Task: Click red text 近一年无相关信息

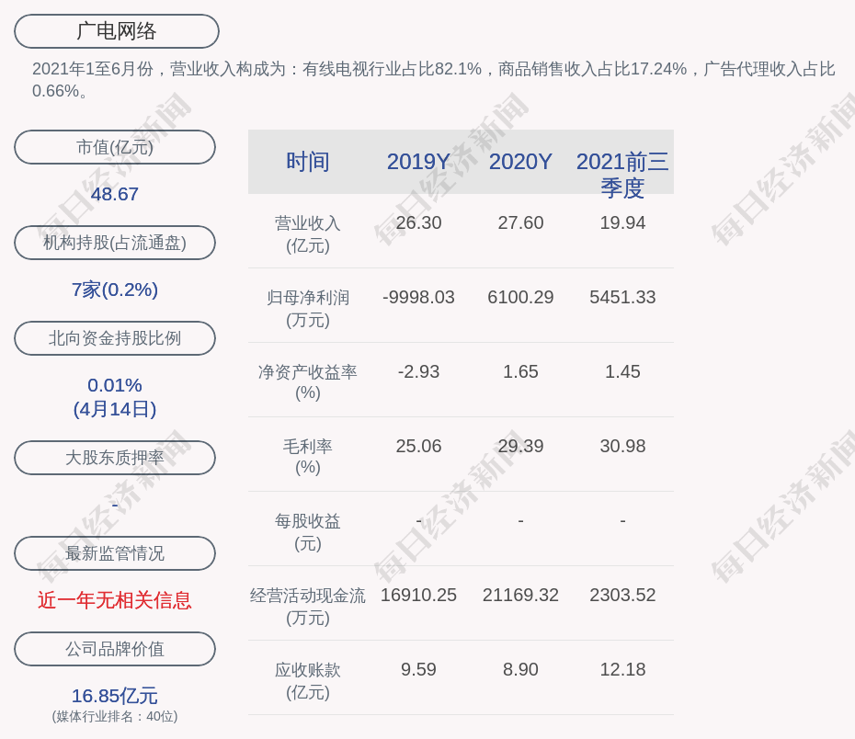Action: tap(115, 600)
